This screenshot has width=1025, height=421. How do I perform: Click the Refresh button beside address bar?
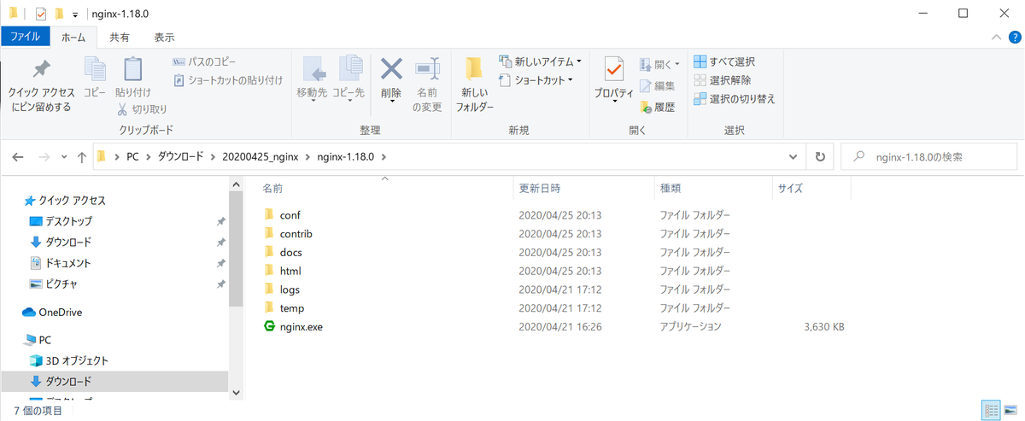pos(820,157)
